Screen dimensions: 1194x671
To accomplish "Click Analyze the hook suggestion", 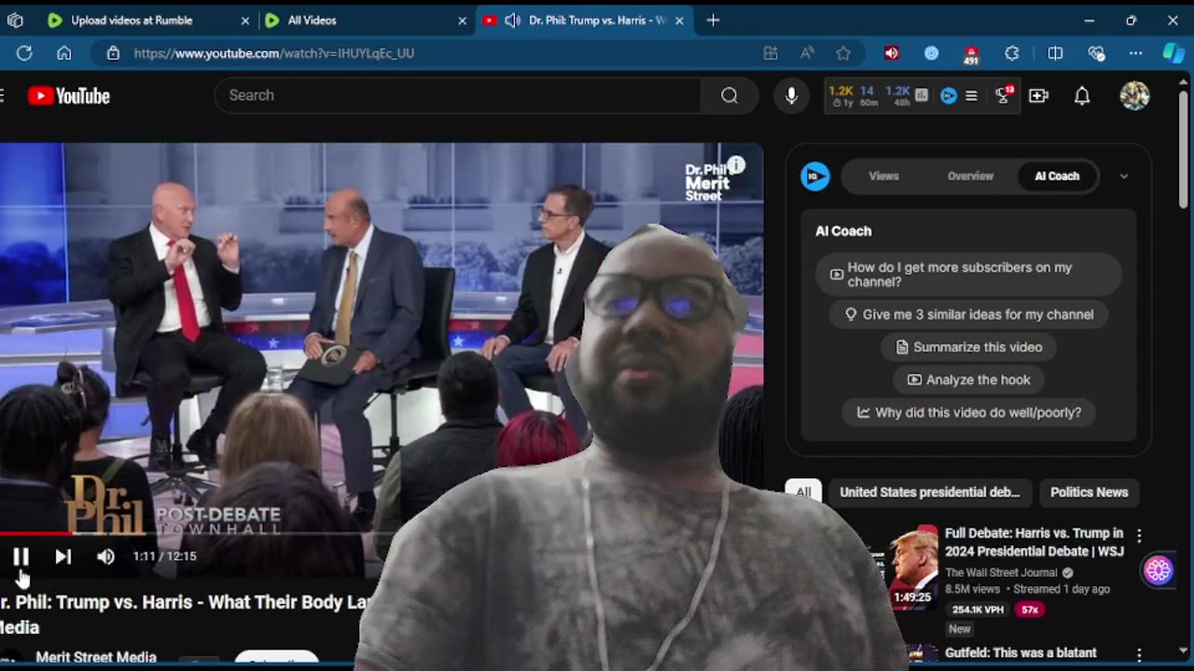I will click(x=968, y=379).
